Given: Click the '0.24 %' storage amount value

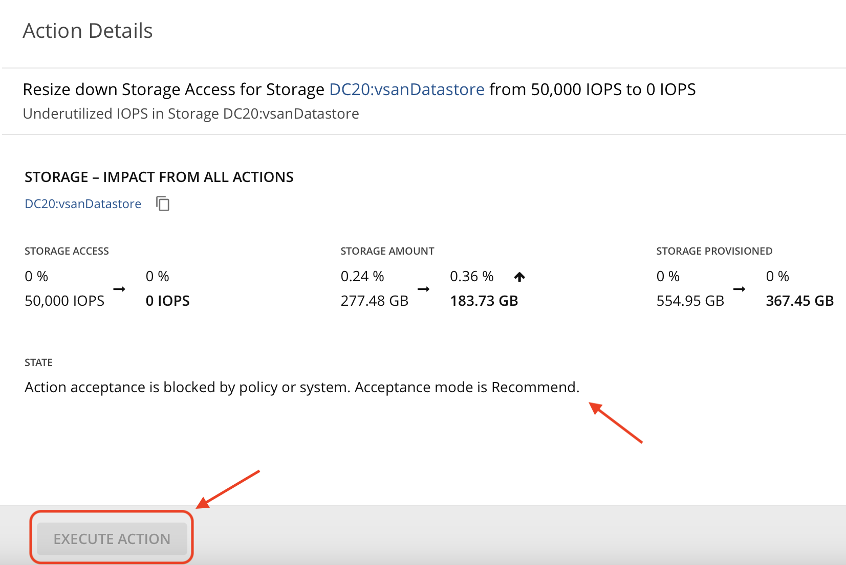Looking at the screenshot, I should click(362, 276).
